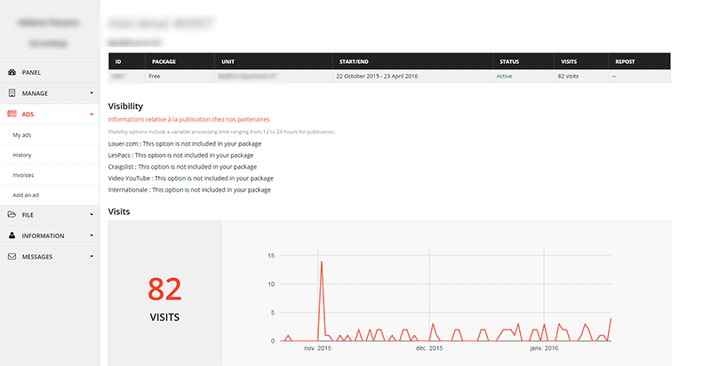
Task: Click the red Ads icon
Action: click(x=12, y=114)
